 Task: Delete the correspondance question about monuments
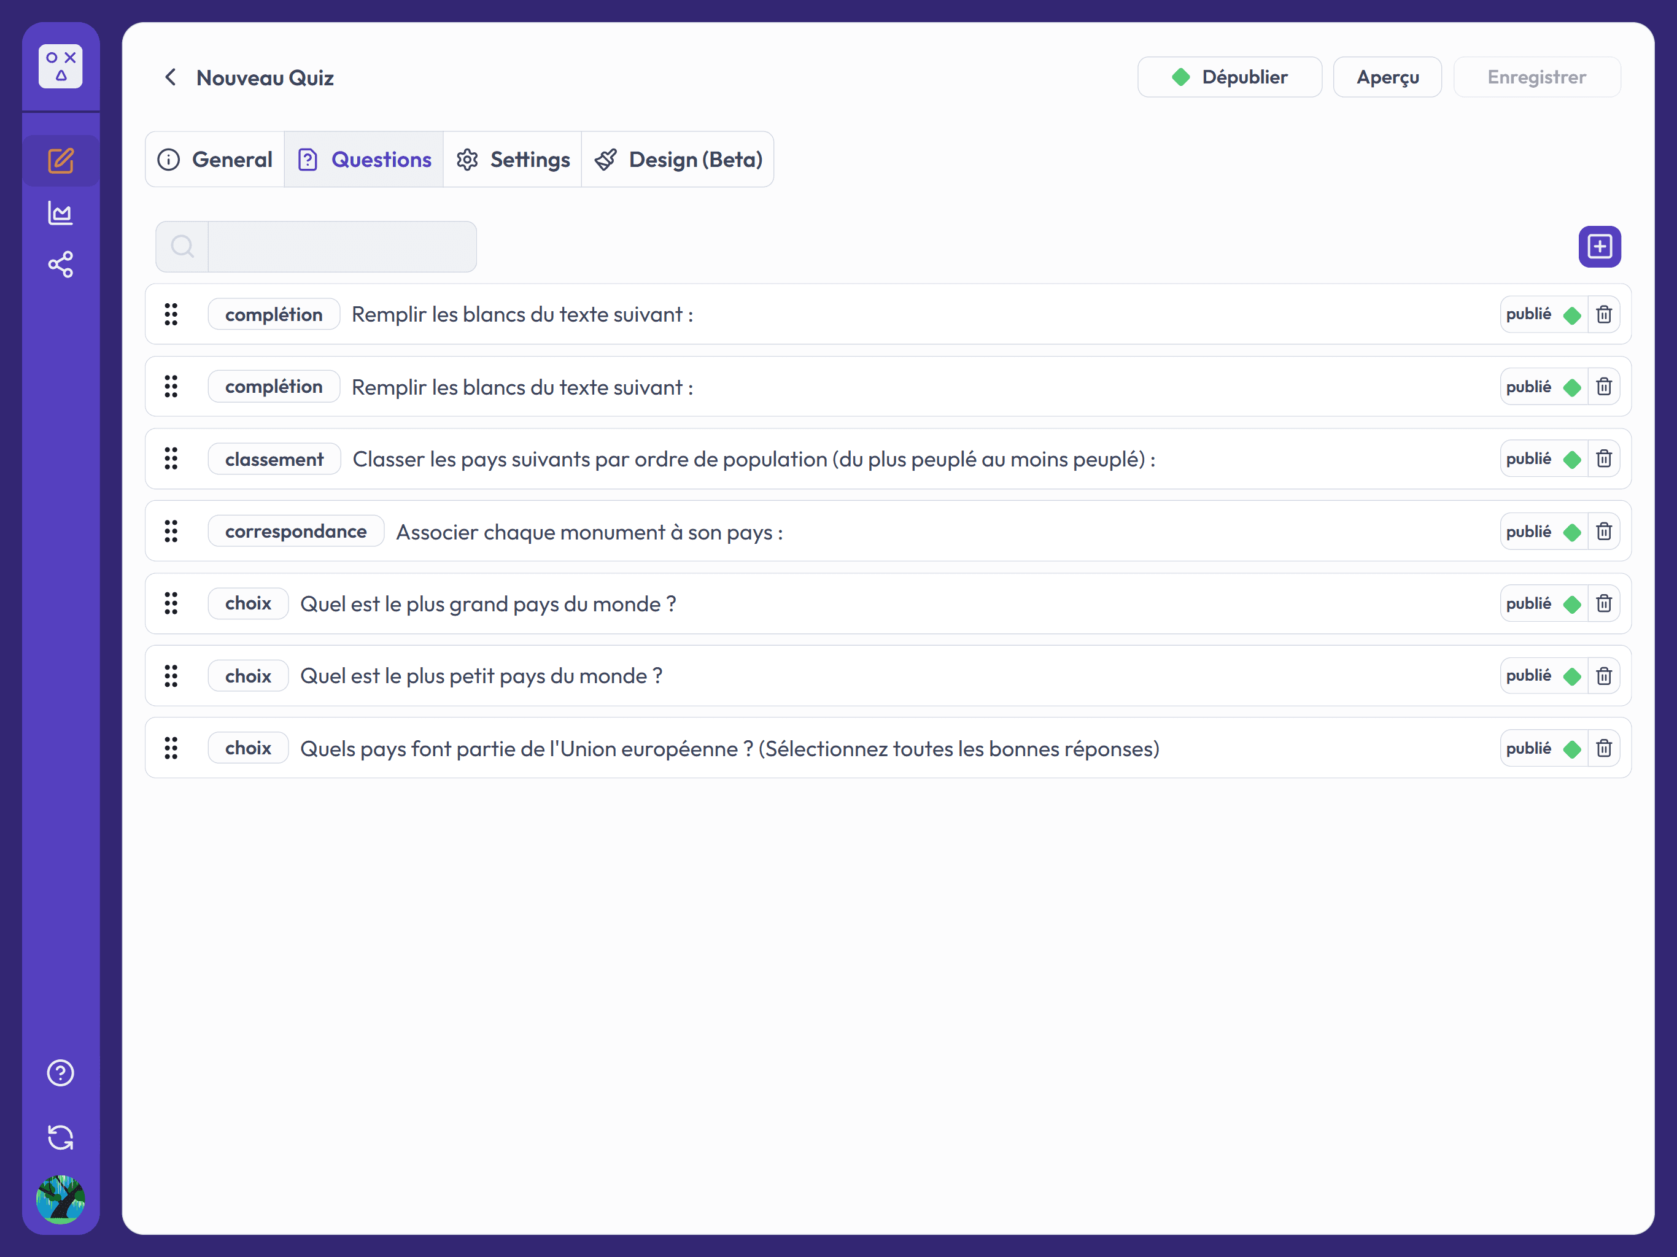click(x=1604, y=531)
